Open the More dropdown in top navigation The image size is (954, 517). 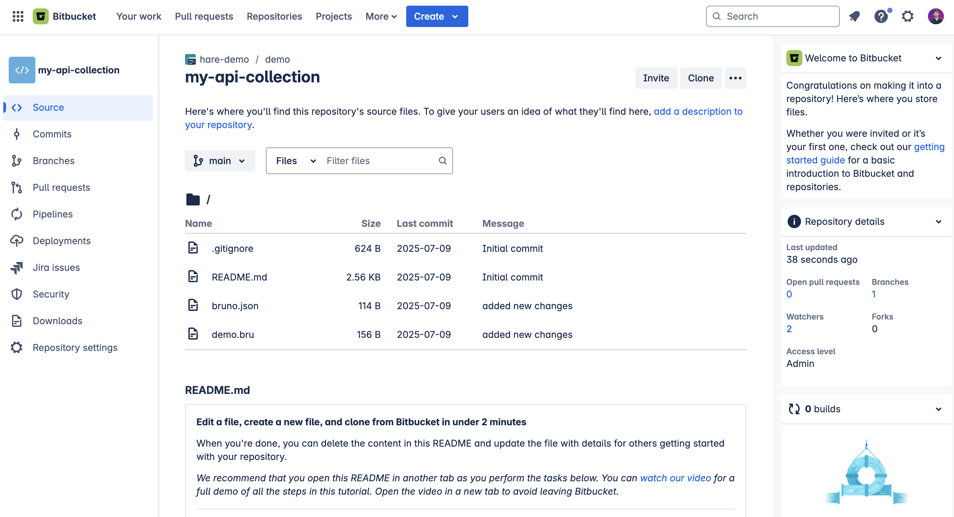coord(381,16)
